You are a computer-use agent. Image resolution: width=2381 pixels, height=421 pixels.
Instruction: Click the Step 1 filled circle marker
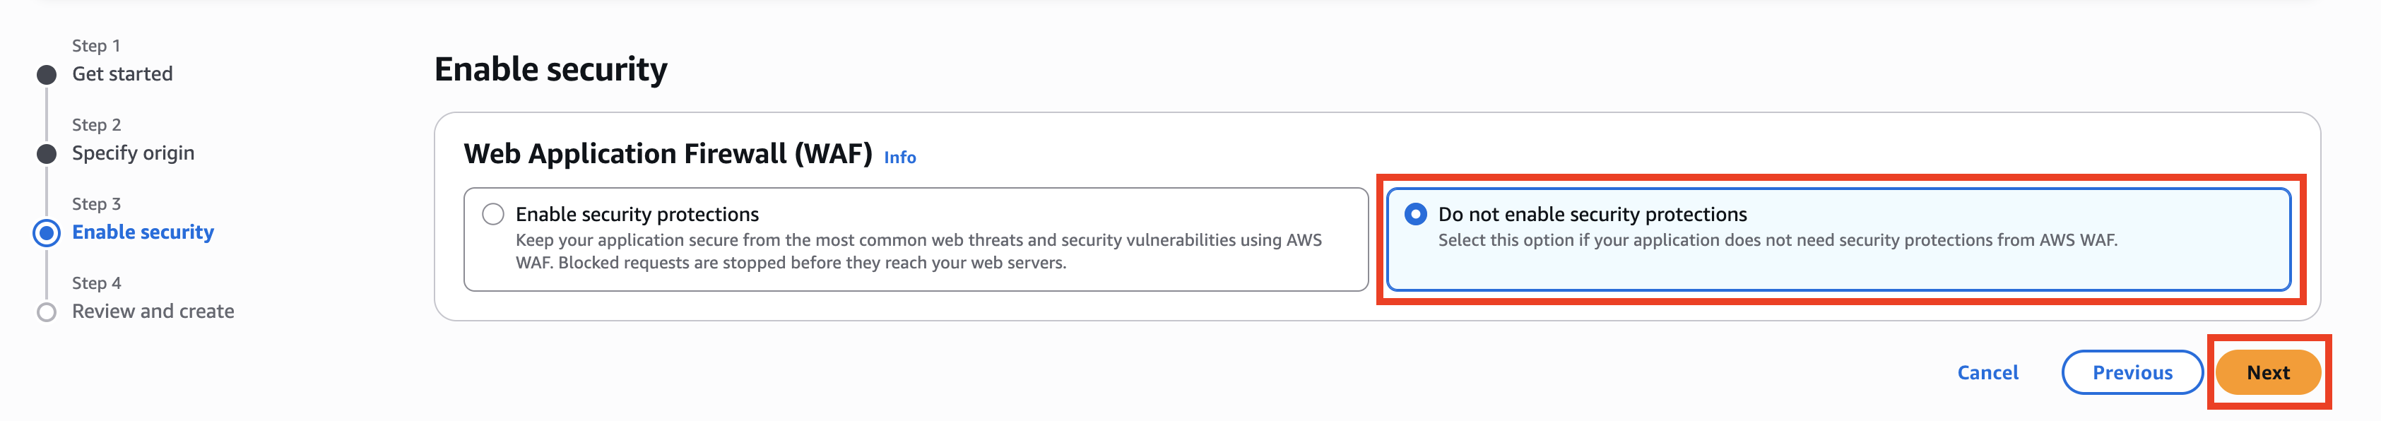tap(46, 75)
